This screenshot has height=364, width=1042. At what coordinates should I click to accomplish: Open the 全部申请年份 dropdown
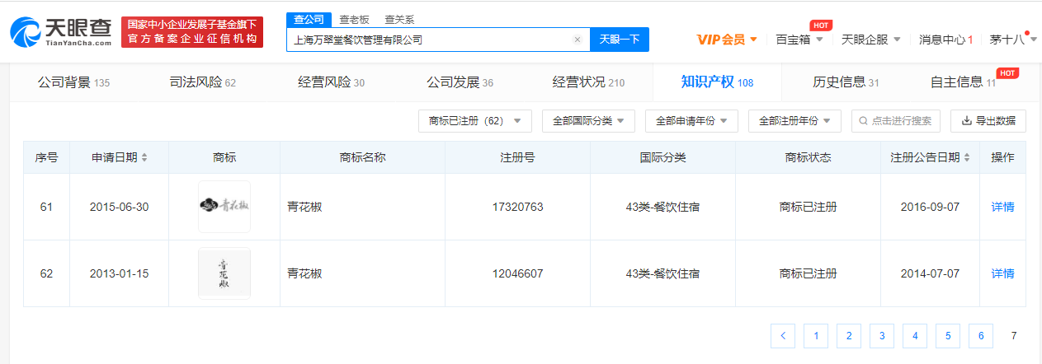point(691,121)
